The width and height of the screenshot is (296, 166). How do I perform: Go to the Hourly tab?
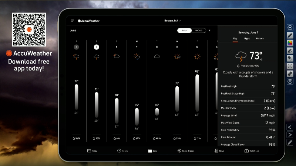(x=122, y=151)
